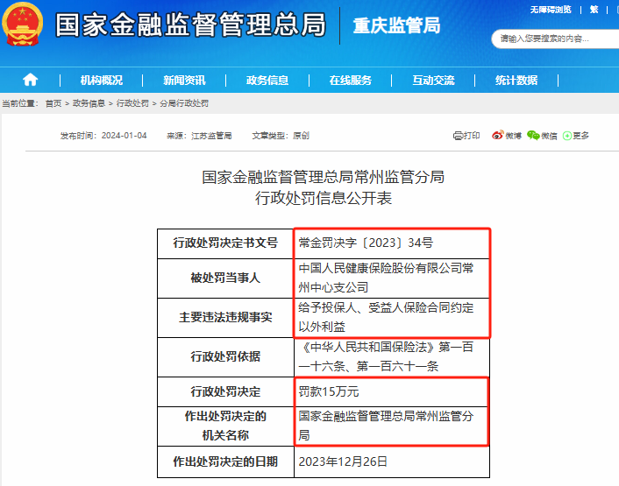619x486 pixels.
Task: Click 分局行政处罚 in the breadcrumb
Action: click(x=184, y=103)
